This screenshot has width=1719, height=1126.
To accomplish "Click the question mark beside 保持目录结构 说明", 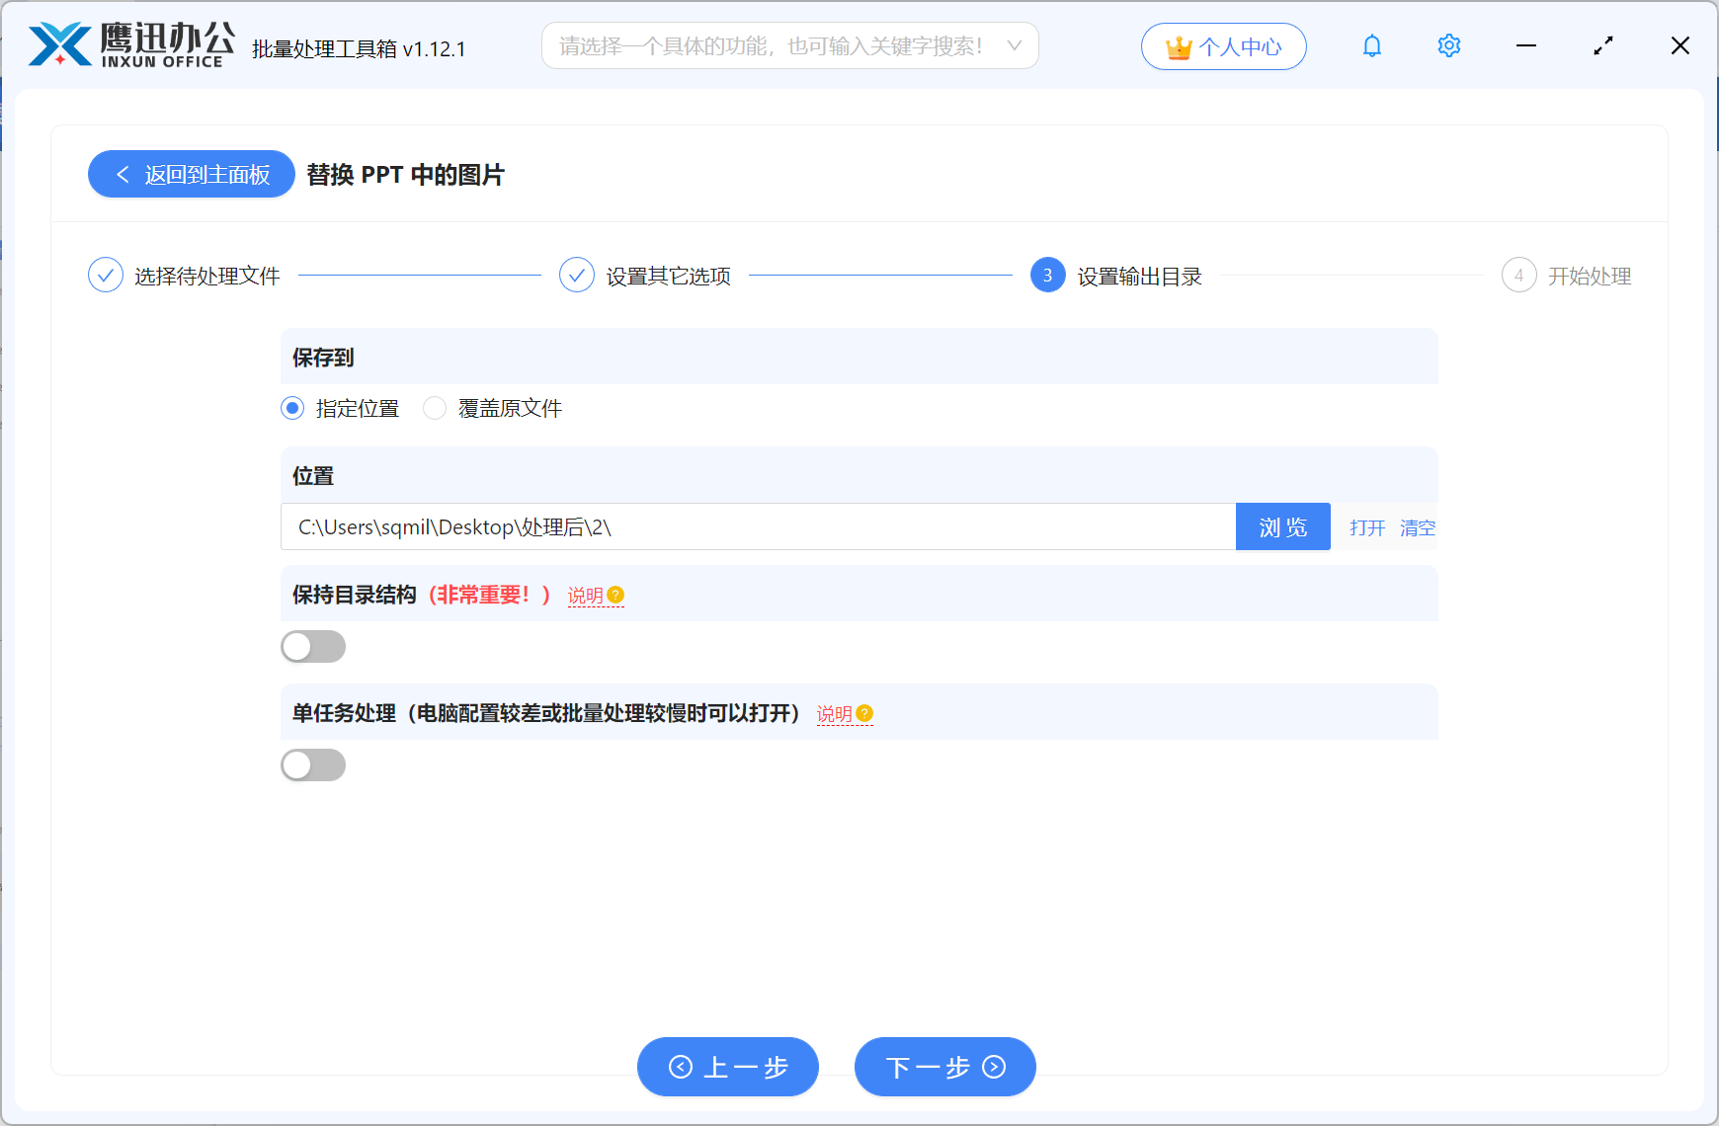I will [x=615, y=595].
